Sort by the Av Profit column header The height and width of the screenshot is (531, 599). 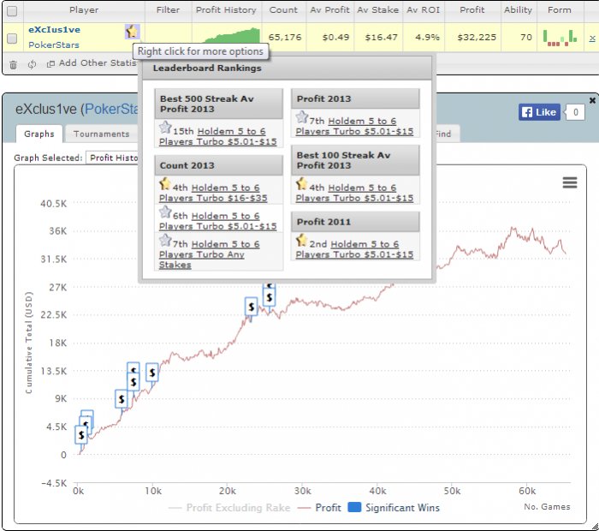pyautogui.click(x=329, y=10)
